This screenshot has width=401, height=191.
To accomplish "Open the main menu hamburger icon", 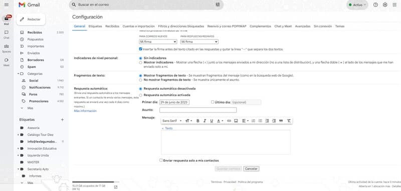I will 7,4.
